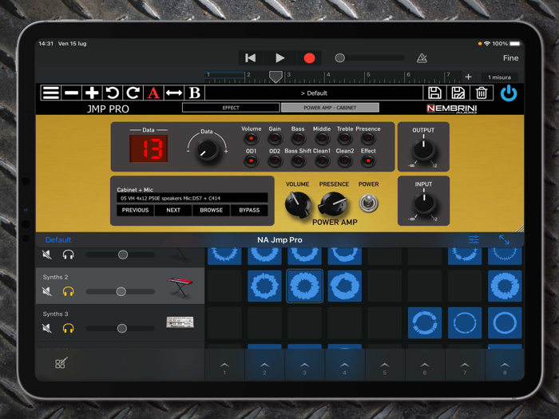Switch to the POWER AMP - CABINET tab
The height and width of the screenshot is (419, 559).
click(x=330, y=108)
